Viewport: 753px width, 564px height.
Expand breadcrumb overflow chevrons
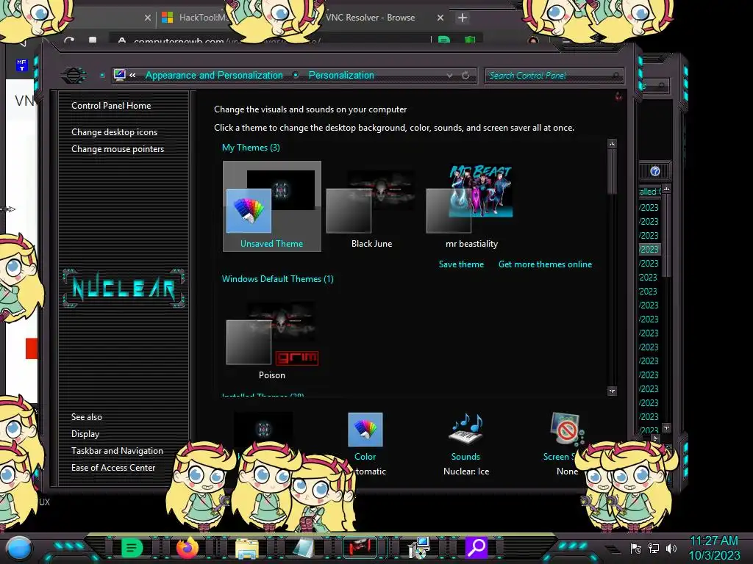(132, 75)
